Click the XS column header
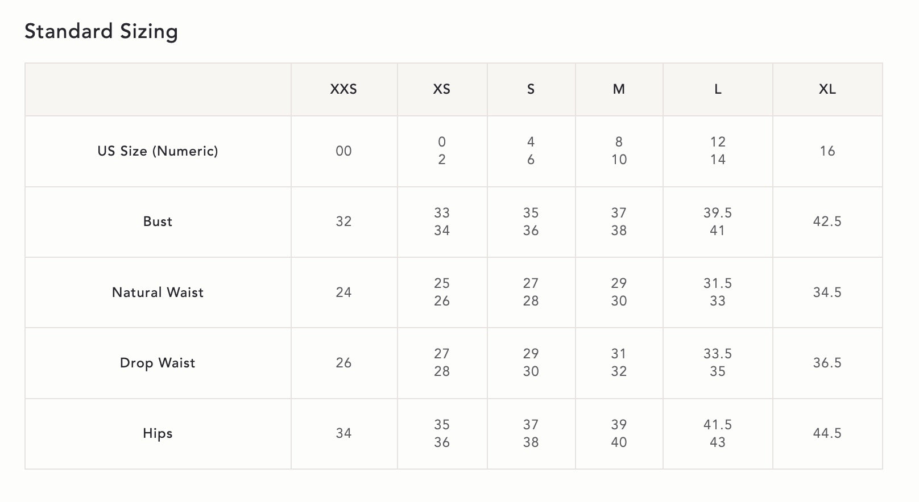 point(442,89)
